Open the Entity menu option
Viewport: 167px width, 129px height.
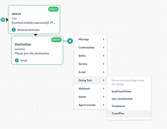pyautogui.click(x=82, y=56)
